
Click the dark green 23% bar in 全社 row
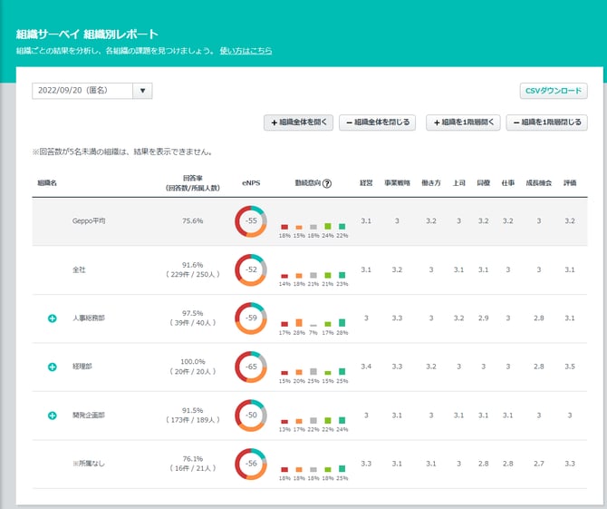(342, 275)
